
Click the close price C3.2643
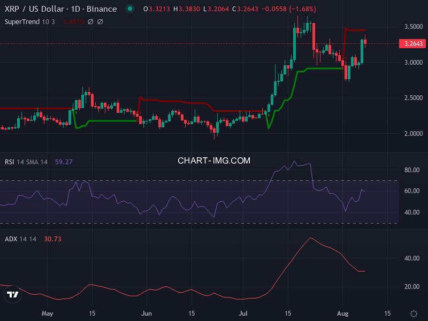pyautogui.click(x=245, y=9)
